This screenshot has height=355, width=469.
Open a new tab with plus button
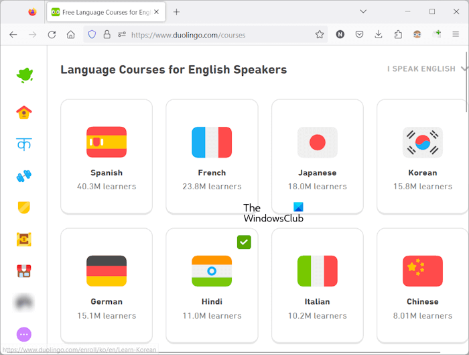(x=176, y=12)
